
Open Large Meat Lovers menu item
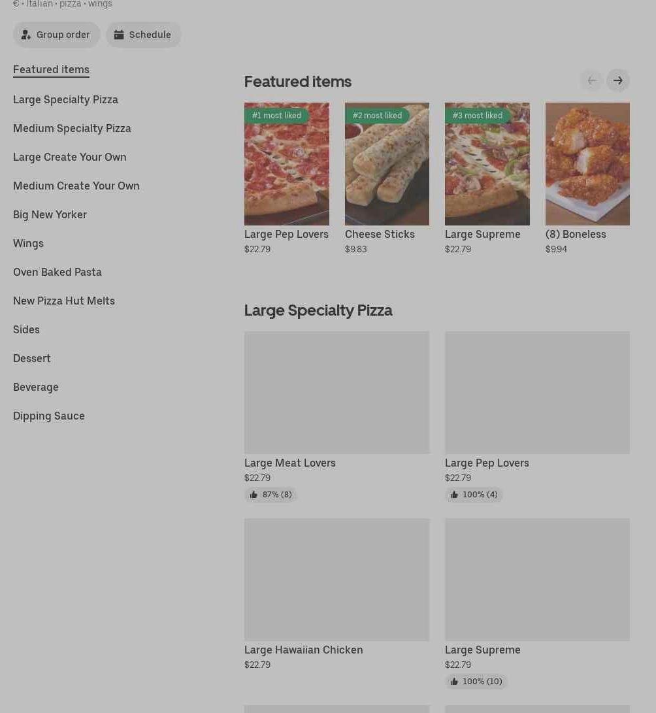tap(336, 393)
